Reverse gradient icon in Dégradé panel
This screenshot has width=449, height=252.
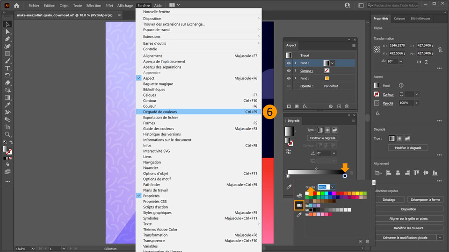[289, 152]
